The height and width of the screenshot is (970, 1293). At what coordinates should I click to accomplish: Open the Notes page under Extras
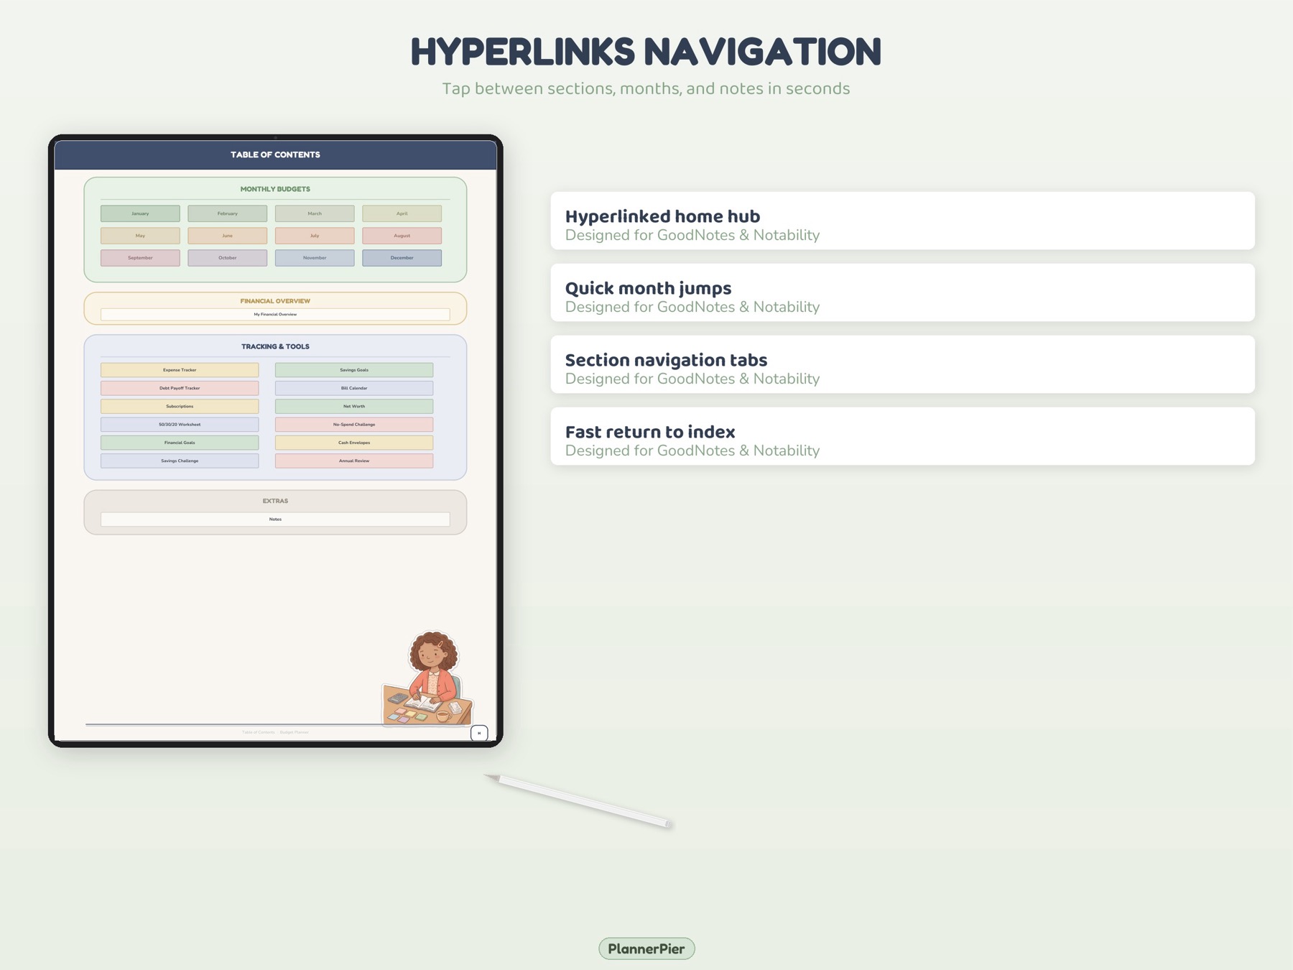coord(275,519)
